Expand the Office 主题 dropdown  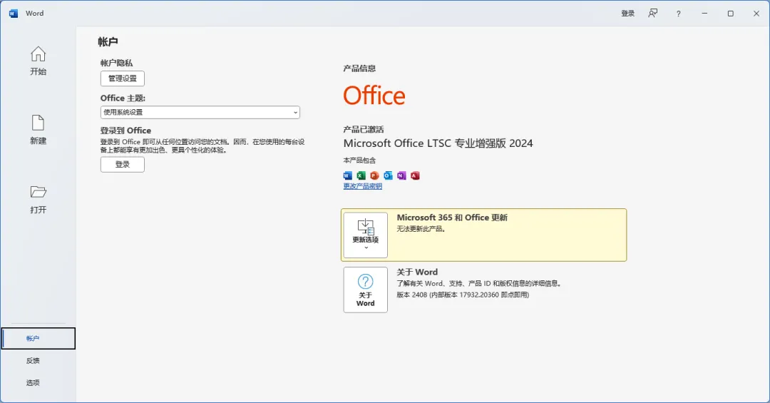coord(200,112)
